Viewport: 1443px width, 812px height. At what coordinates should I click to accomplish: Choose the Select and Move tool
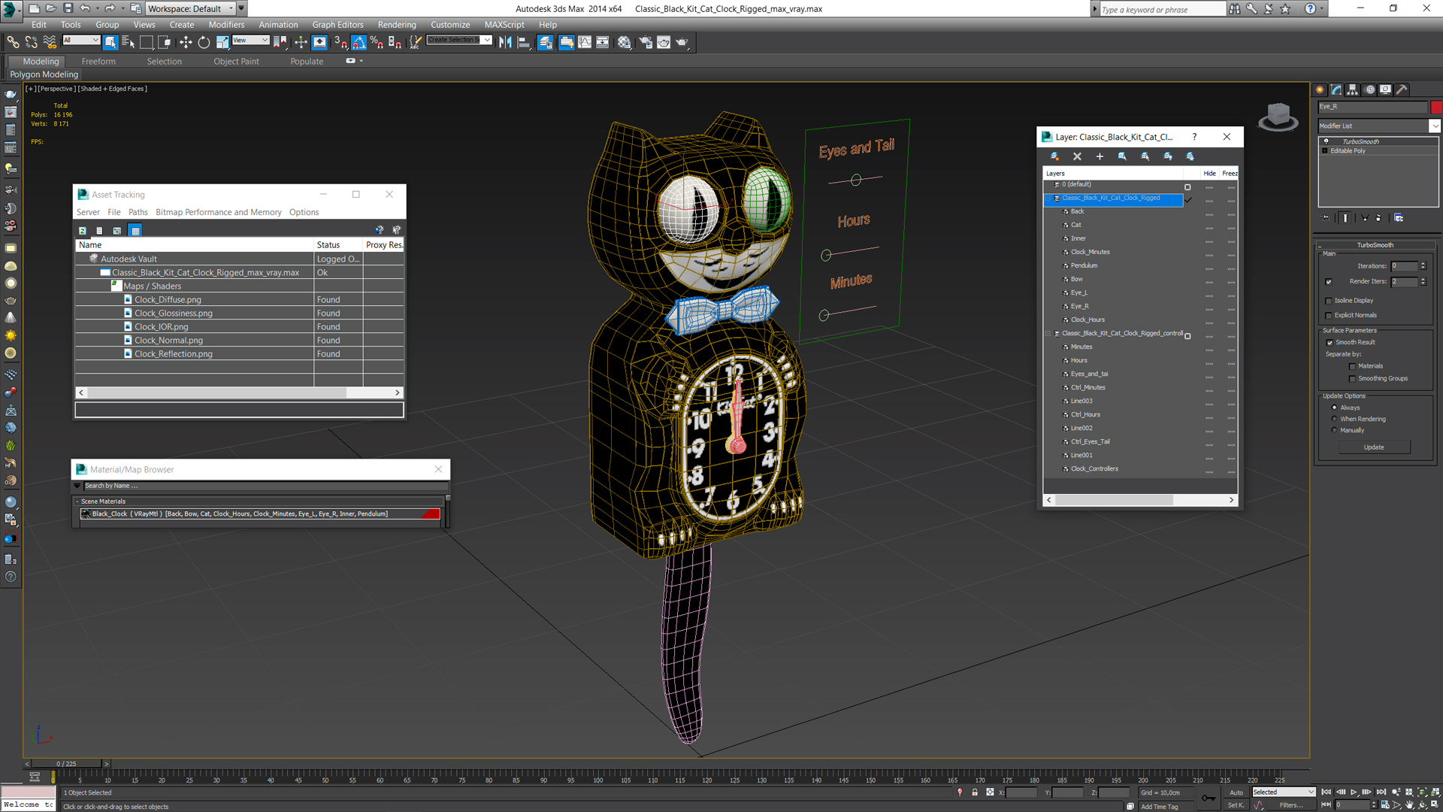[186, 42]
